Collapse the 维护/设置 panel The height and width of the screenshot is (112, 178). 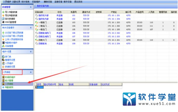[x=31, y=52]
